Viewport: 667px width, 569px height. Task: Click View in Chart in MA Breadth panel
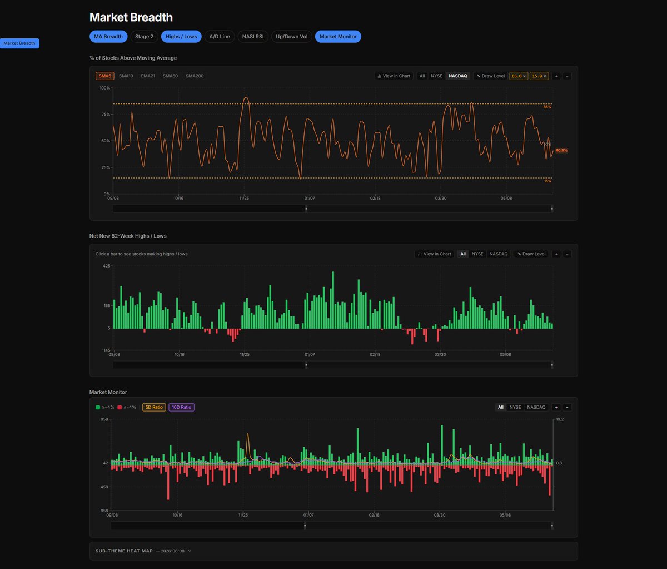coord(394,76)
